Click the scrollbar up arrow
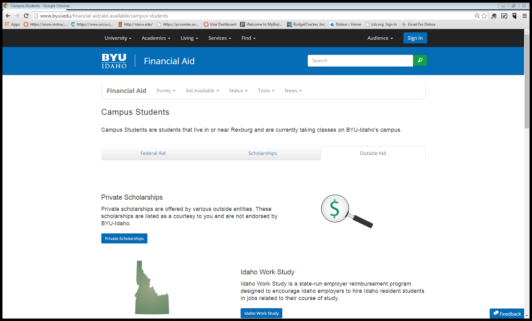Screen dimensions: 532x321 527,32
